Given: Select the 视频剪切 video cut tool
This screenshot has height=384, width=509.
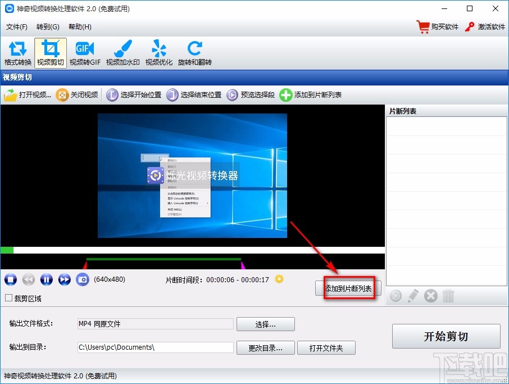Looking at the screenshot, I should [x=51, y=53].
